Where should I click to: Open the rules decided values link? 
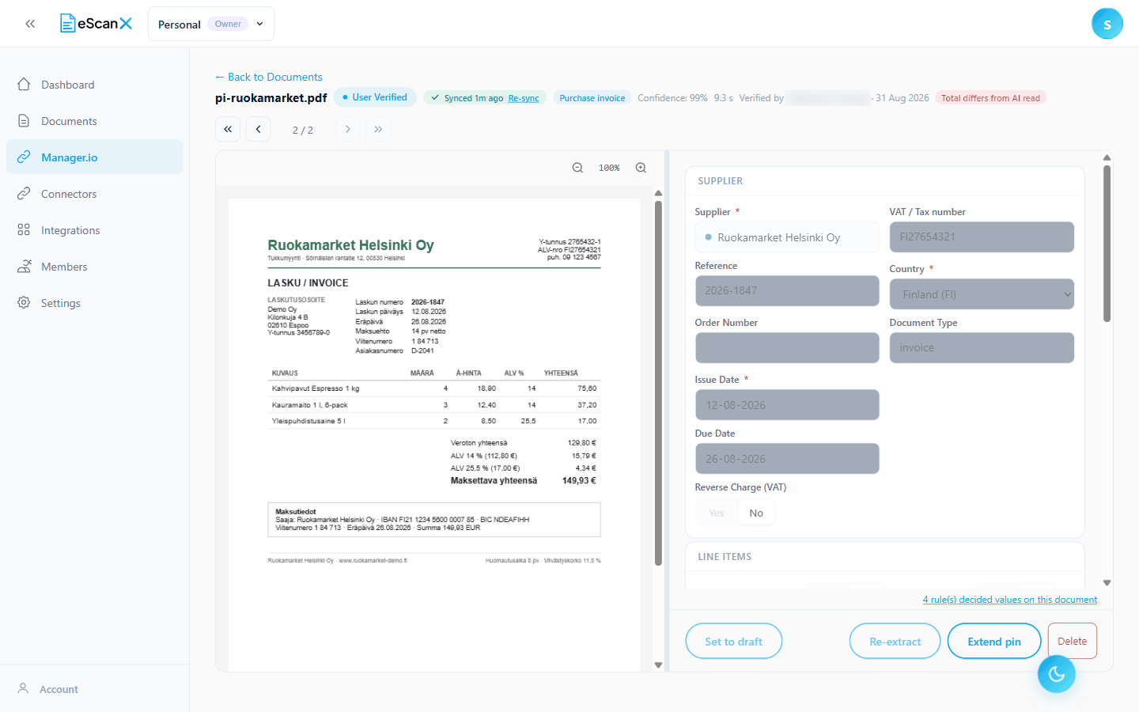(1010, 600)
